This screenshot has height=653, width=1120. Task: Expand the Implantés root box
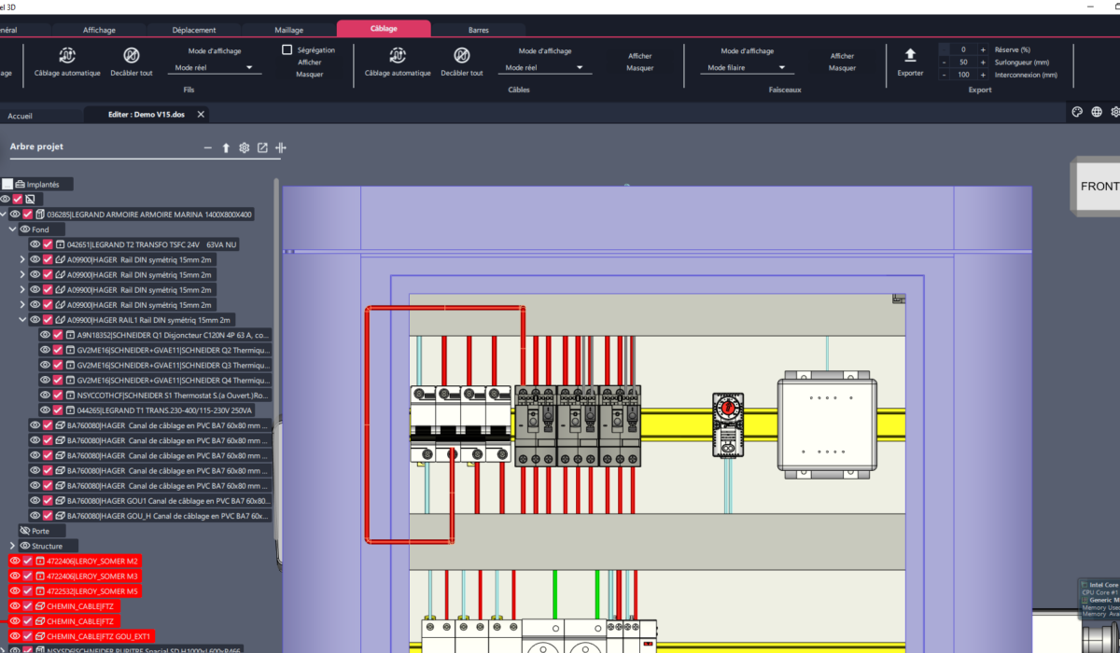point(7,185)
